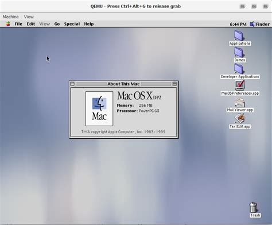Toggle window shade on About This Mac

(174, 84)
